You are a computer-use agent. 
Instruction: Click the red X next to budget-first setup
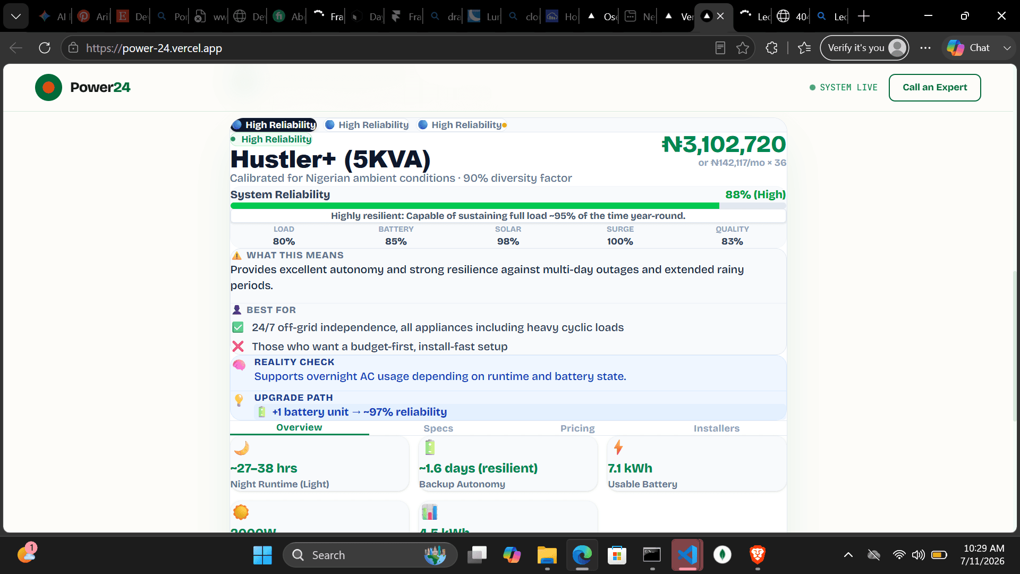pos(238,347)
